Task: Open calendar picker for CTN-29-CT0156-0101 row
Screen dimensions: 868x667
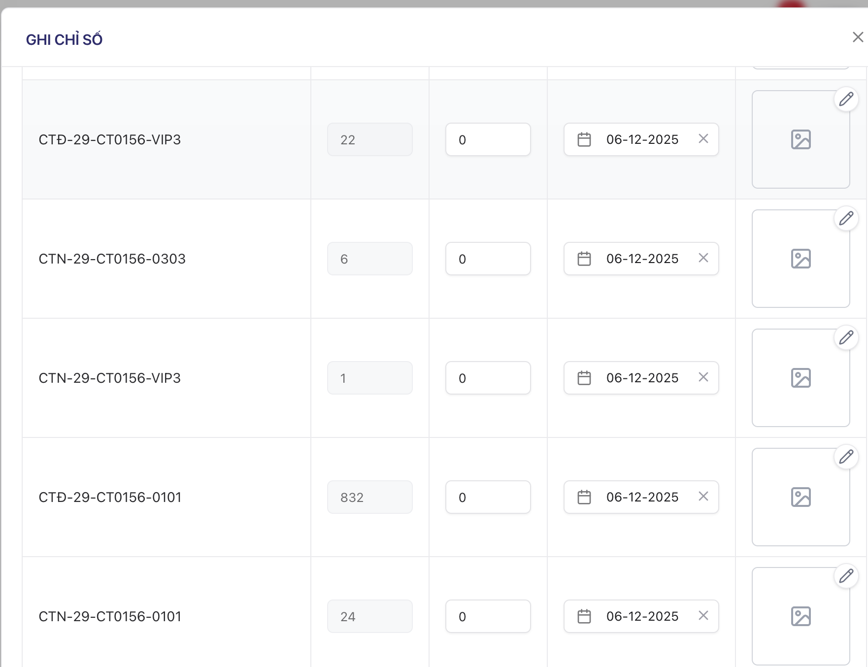Action: tap(584, 616)
